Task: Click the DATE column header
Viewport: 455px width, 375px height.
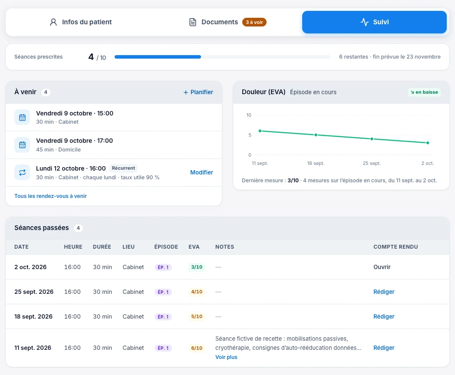Action: (21, 247)
